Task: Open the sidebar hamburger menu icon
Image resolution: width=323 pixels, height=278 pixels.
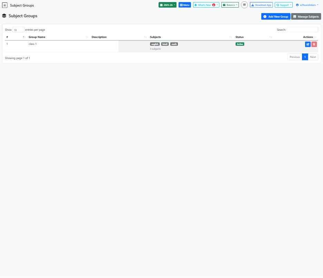Action: tap(5, 5)
